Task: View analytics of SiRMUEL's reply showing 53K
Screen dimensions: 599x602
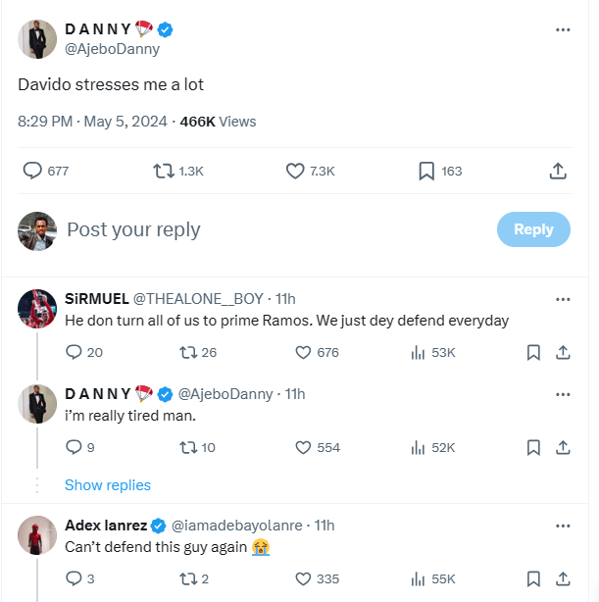Action: pos(417,352)
